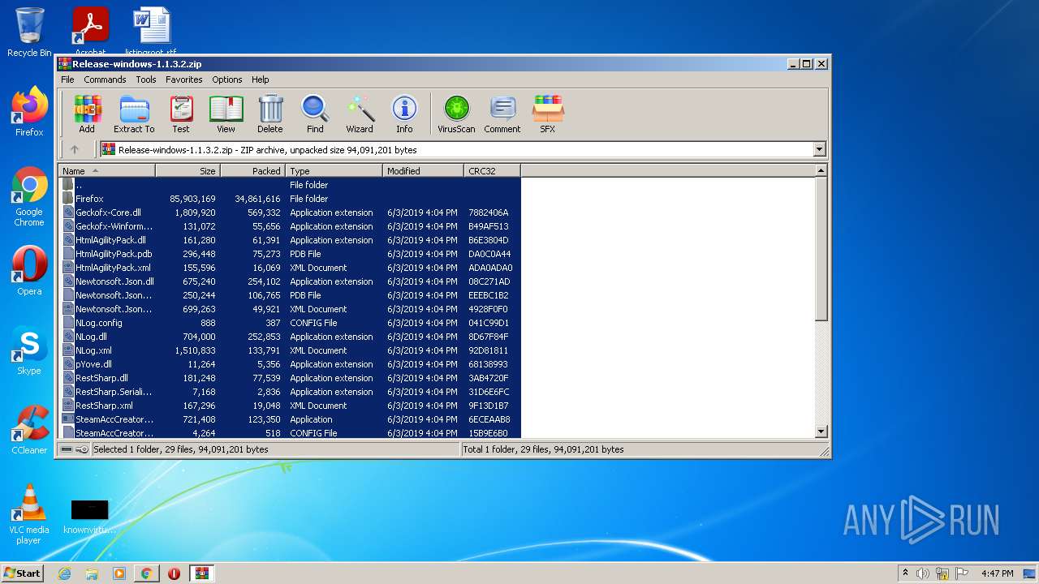Click the VirusScan toolbar icon

[456, 114]
